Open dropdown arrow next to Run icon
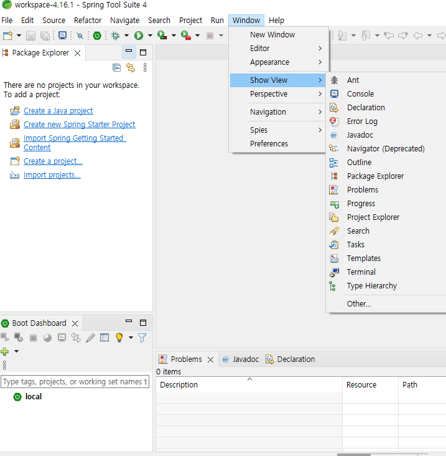 150,36
